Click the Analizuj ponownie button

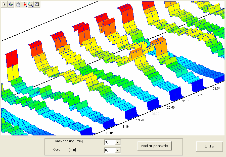pos(154,146)
